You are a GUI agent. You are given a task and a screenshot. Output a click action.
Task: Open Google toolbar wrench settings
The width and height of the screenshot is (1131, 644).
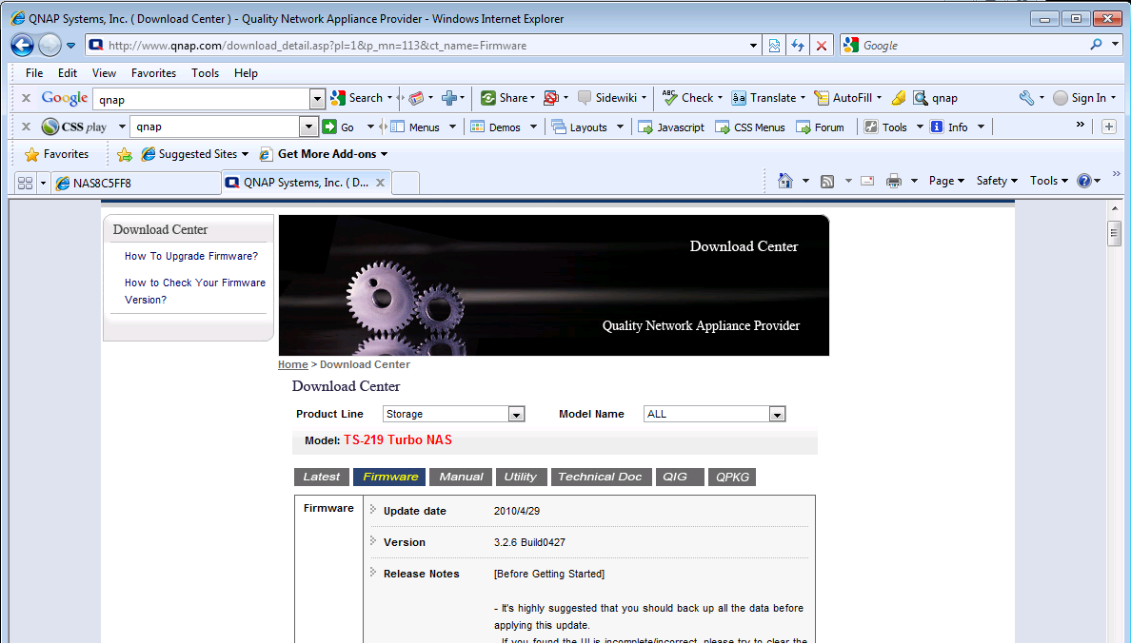(1026, 98)
